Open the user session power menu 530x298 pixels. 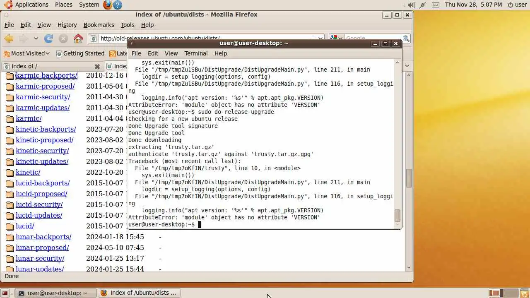click(x=518, y=5)
